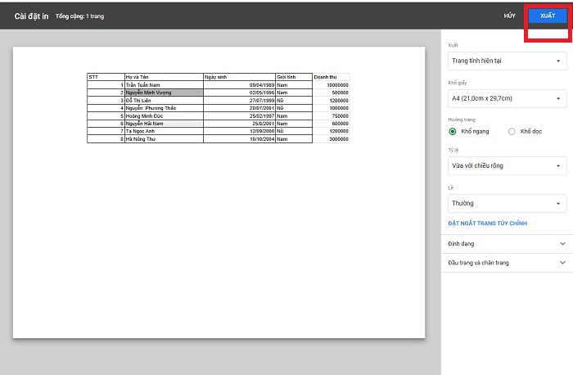Open the 'Vừa với chiều rộng' scale dropdown
This screenshot has height=375, width=573.
click(508, 165)
